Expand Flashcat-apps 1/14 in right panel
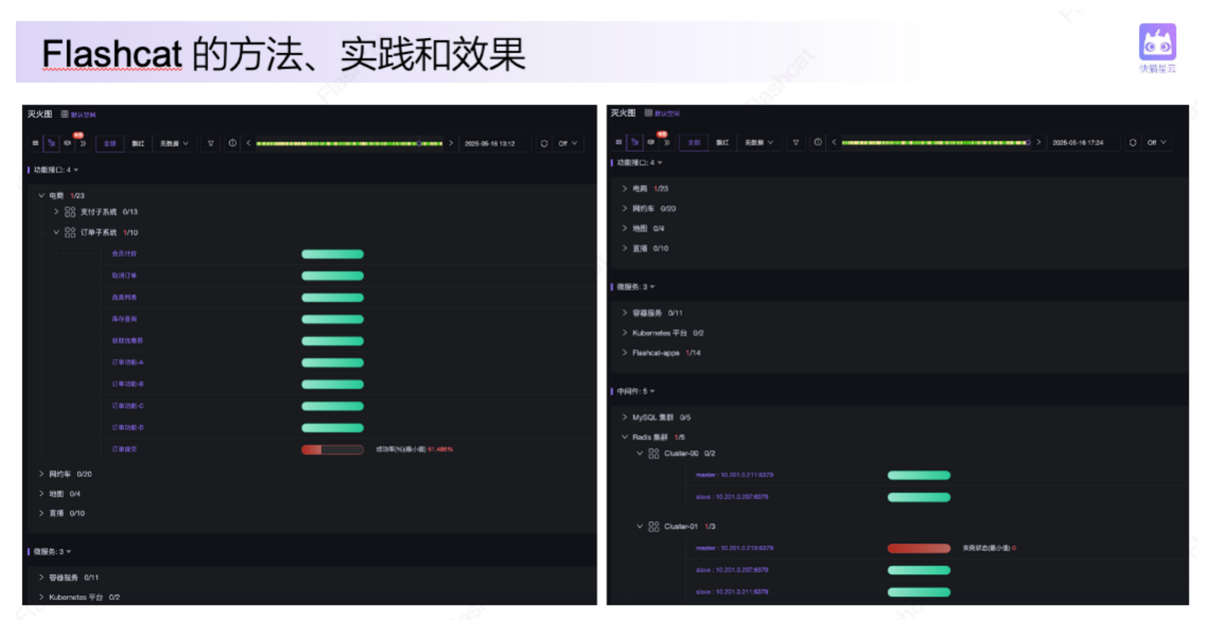This screenshot has width=1207, height=620. coord(625,353)
